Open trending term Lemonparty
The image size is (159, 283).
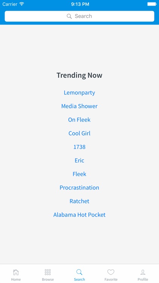point(79,92)
